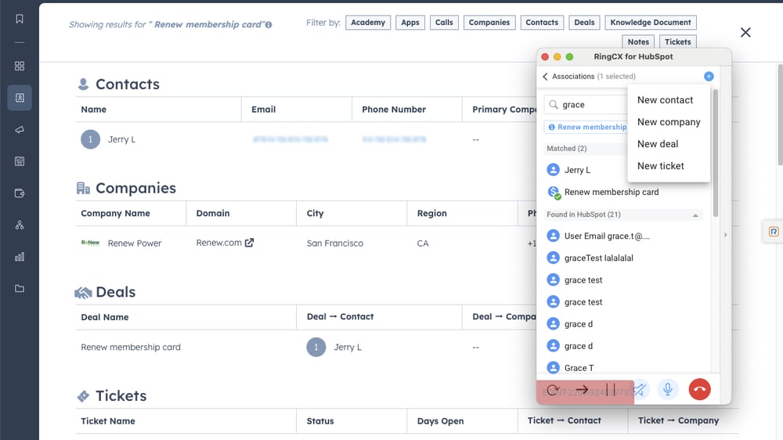Filter results by Apps
The image size is (783, 440).
pyautogui.click(x=410, y=23)
